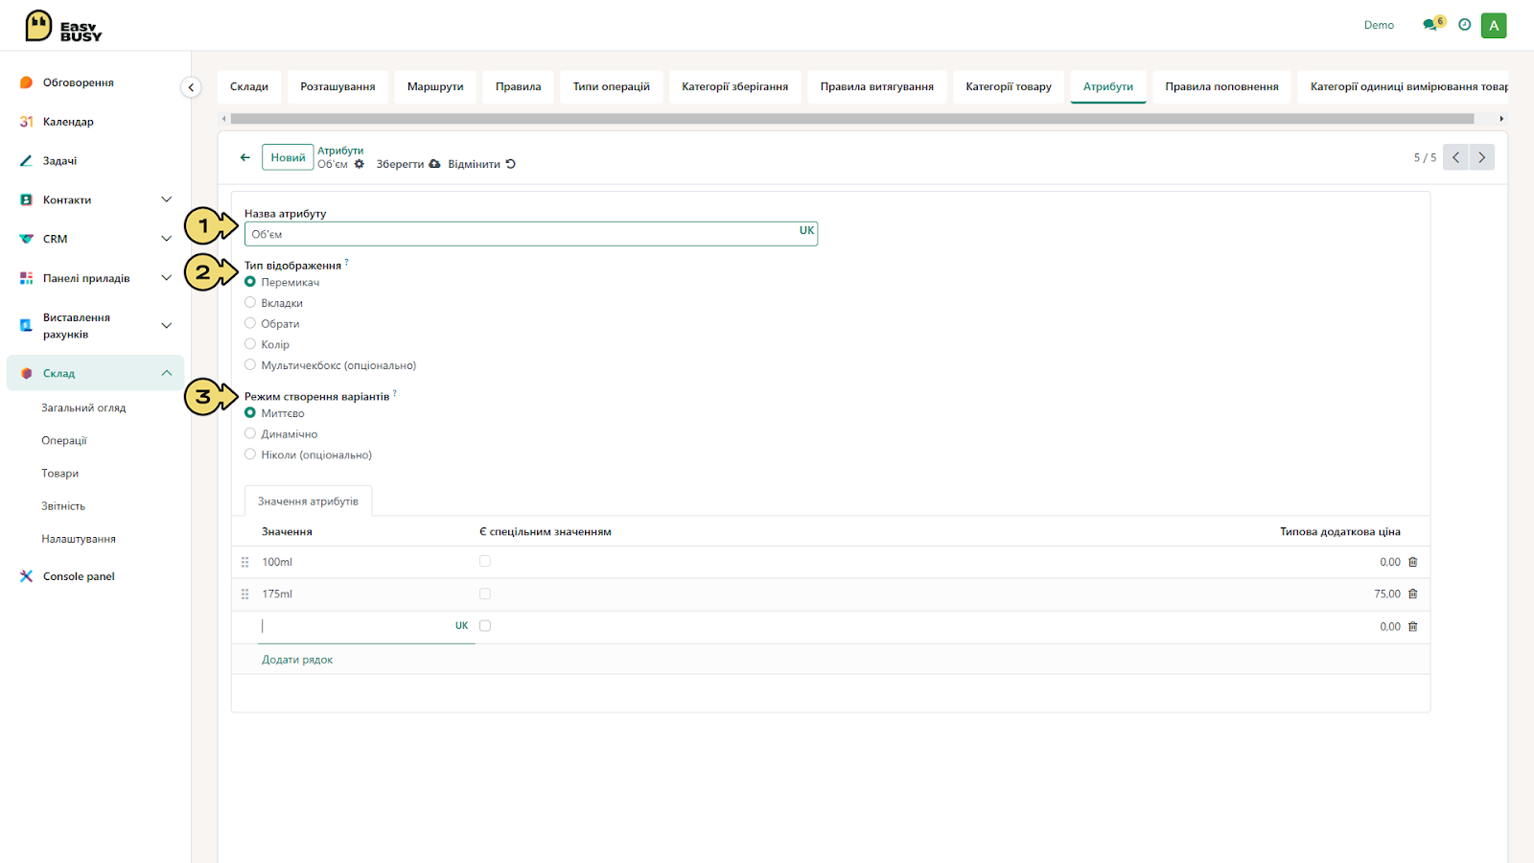Delete the 175ml value with trash icon
Viewport: 1534px width, 863px height.
[x=1412, y=595]
